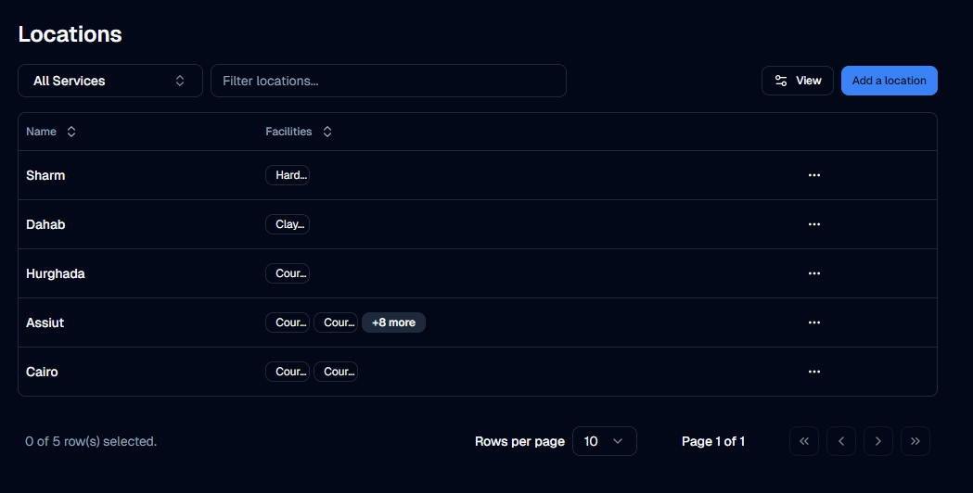Open the actions menu for Dahab row
Viewport: 973px width, 493px height.
click(814, 224)
